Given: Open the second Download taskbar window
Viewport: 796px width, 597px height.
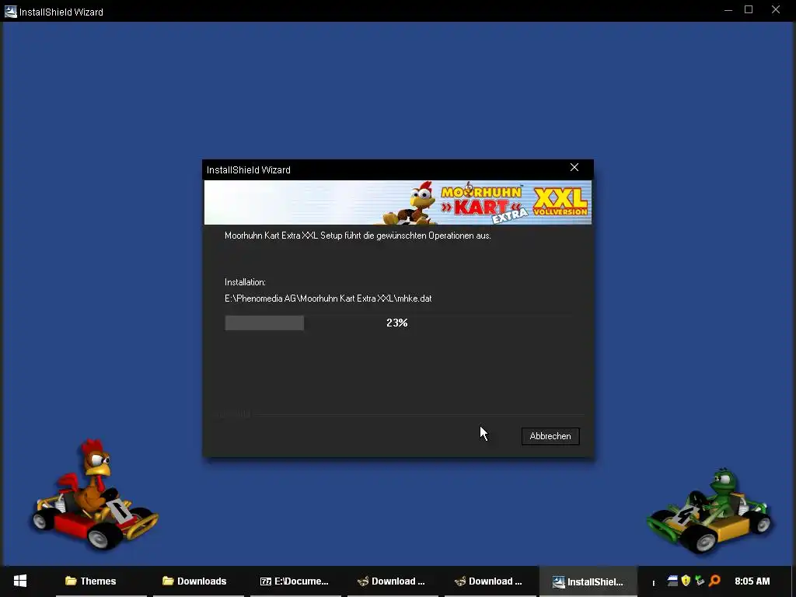Looking at the screenshot, I should pos(488,581).
